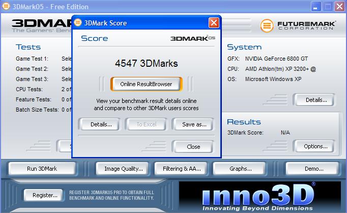
Task: Click the To Excel button
Action: coord(147,124)
